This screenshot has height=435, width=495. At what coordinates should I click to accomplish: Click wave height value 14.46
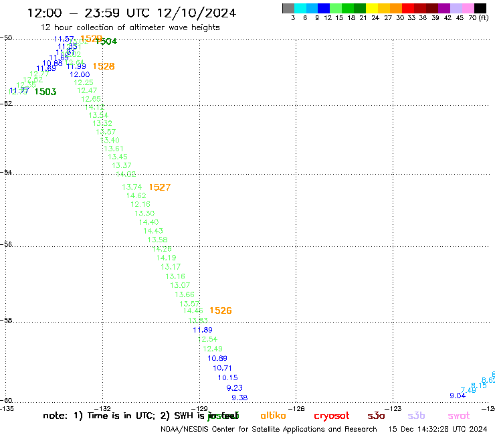193,311
